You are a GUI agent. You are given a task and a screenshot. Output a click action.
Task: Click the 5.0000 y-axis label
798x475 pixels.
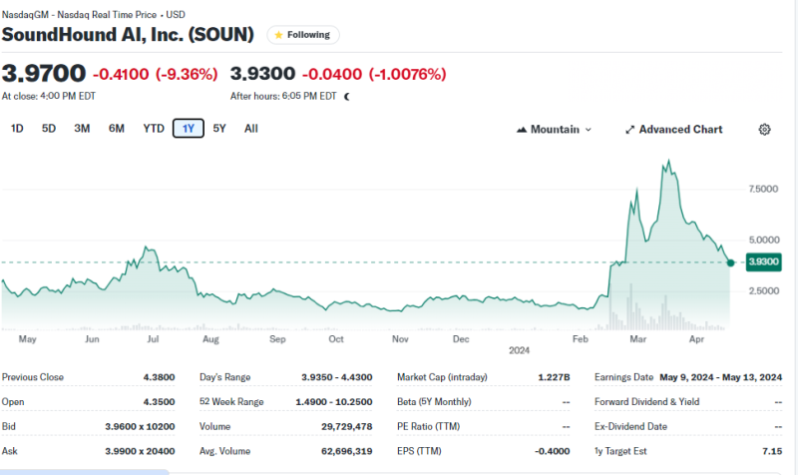(764, 239)
